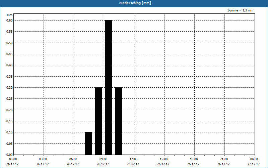
Task: Click the 0,00 y-axis value
Action: tap(9, 155)
